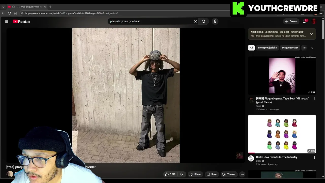325x183 pixels.
Task: Mute the tab using the speaker icon
Action: click(x=14, y=7)
